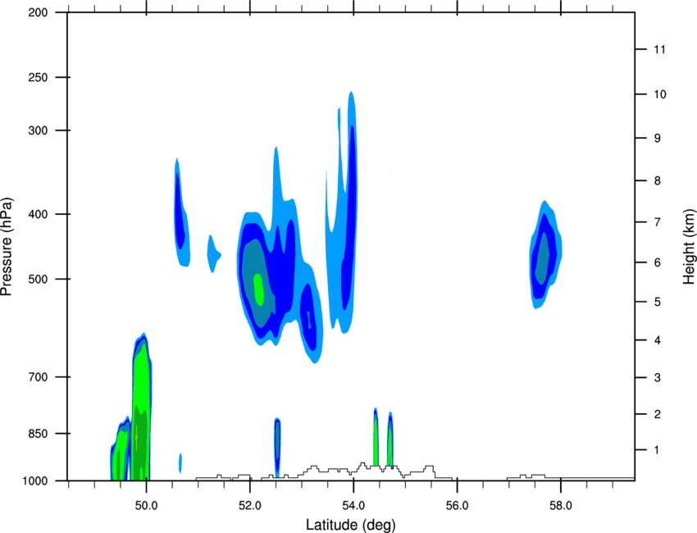Select the 400 pressure tick label
This screenshot has height=533, width=697.
point(38,214)
